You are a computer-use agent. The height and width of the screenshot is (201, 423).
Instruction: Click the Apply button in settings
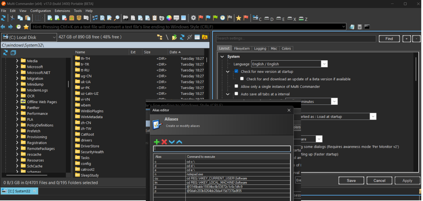407,180
